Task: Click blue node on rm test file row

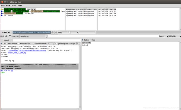Action: click(2, 13)
